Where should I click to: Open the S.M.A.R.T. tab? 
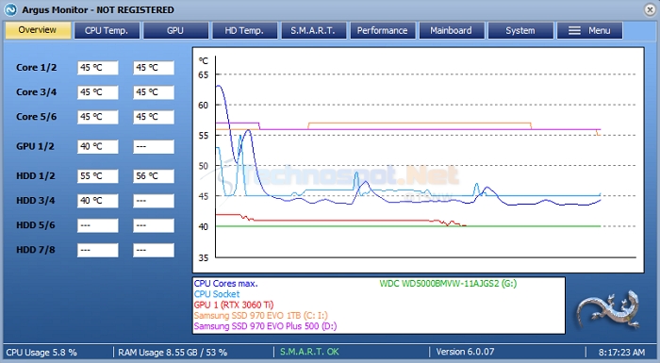(x=313, y=31)
